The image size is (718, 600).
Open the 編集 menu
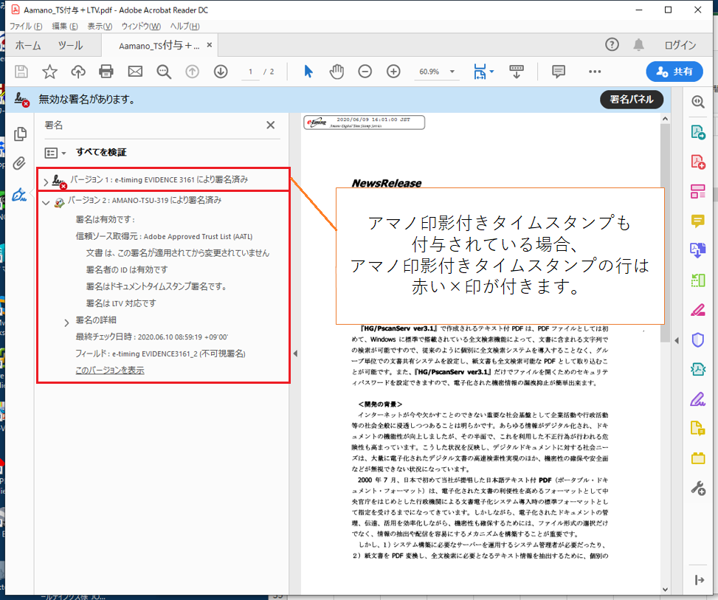pos(64,26)
